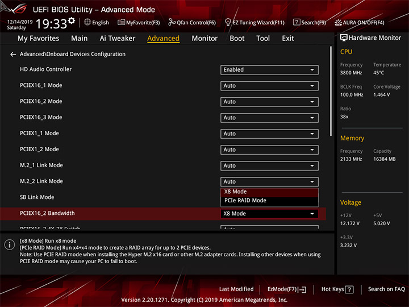Switch to Main tab
409x307 pixels.
80,39
